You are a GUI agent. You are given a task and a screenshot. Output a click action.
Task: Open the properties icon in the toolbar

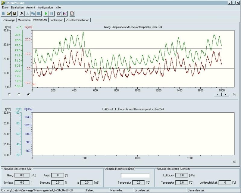coord(59,14)
